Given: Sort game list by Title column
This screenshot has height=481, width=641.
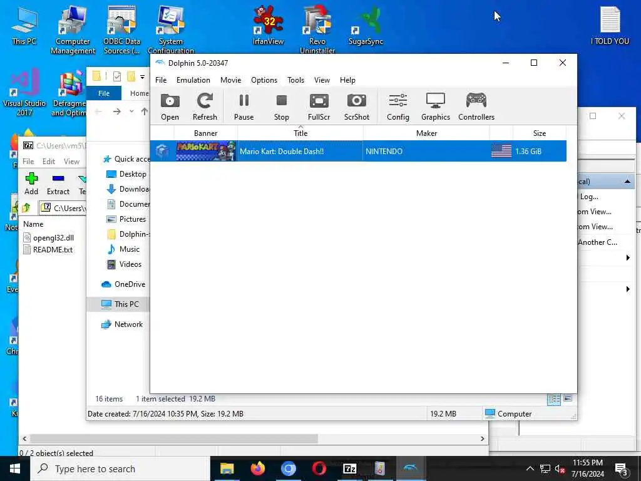Looking at the screenshot, I should point(300,133).
